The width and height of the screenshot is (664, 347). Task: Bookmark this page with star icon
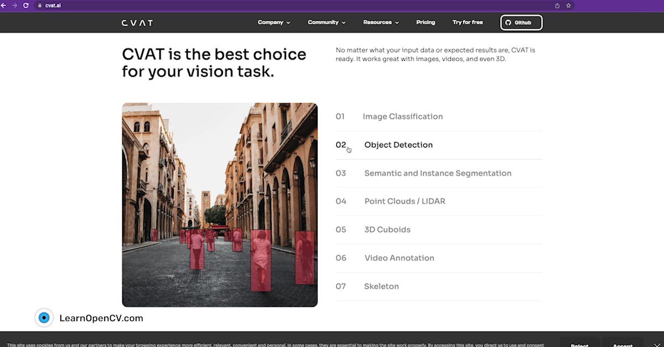pos(568,5)
